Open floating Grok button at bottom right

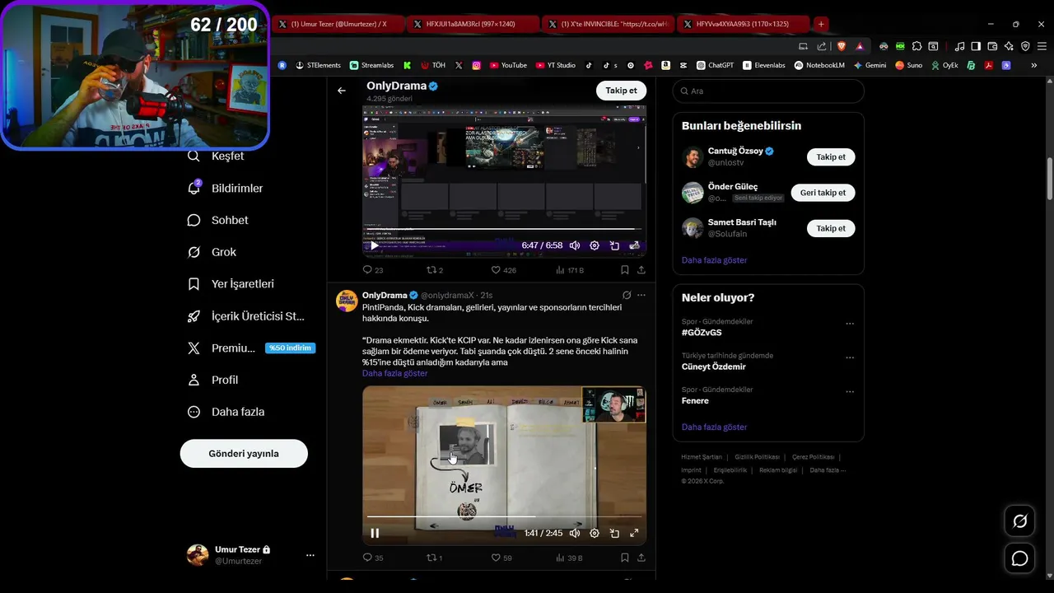(1020, 521)
